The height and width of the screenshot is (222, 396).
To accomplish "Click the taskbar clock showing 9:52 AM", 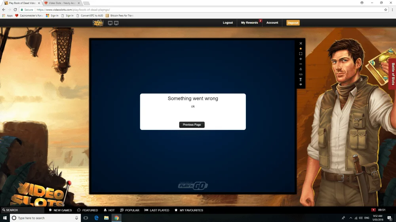I will [x=377, y=218].
